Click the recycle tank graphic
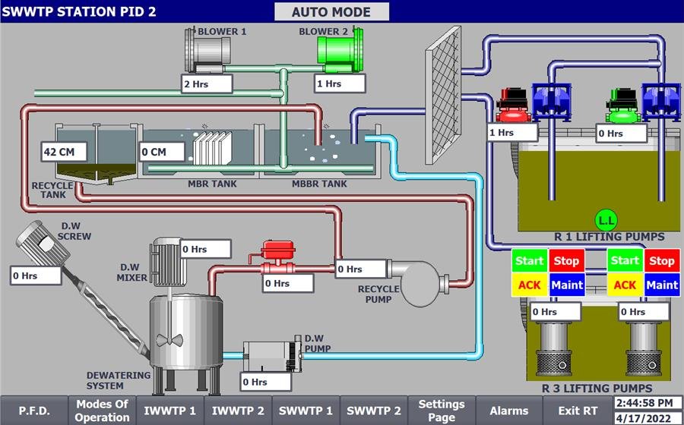 click(x=97, y=153)
